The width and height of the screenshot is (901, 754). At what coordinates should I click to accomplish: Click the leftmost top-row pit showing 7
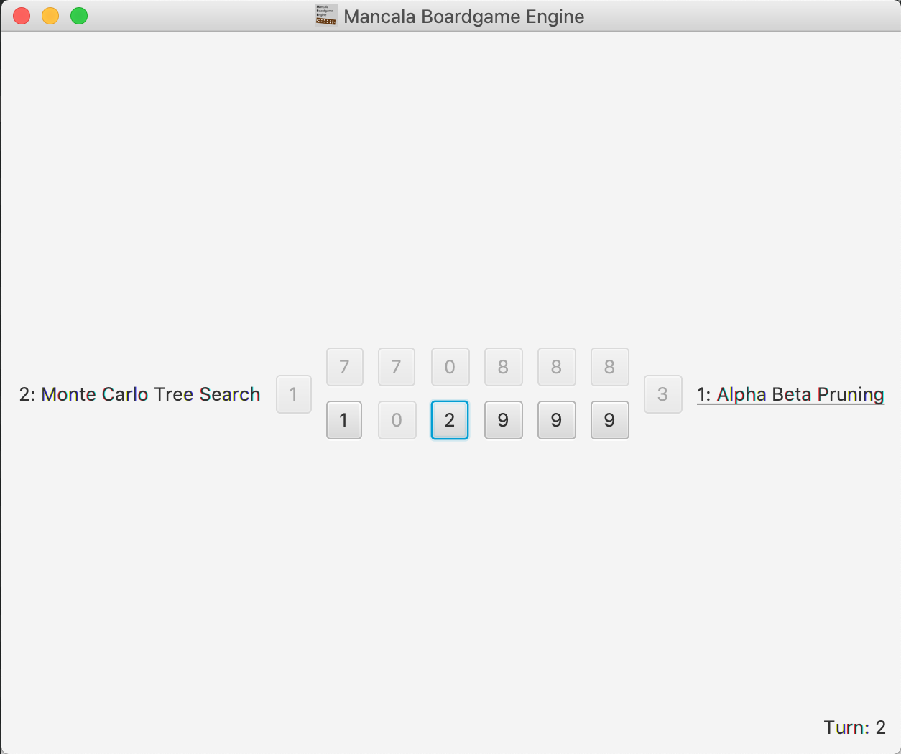tap(344, 367)
